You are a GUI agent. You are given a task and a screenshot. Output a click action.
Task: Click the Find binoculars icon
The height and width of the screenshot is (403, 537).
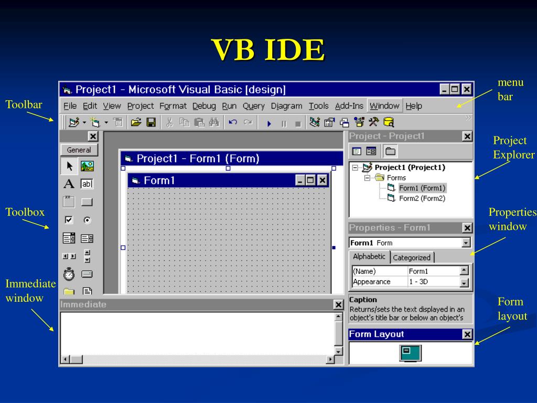tap(214, 122)
